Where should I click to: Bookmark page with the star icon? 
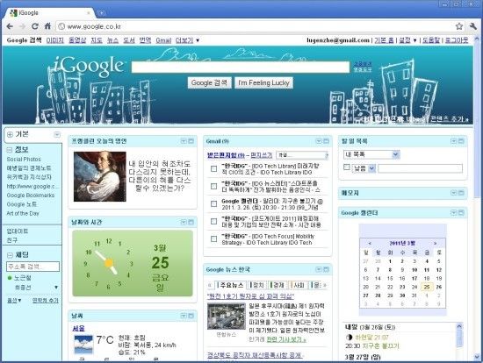click(459, 26)
